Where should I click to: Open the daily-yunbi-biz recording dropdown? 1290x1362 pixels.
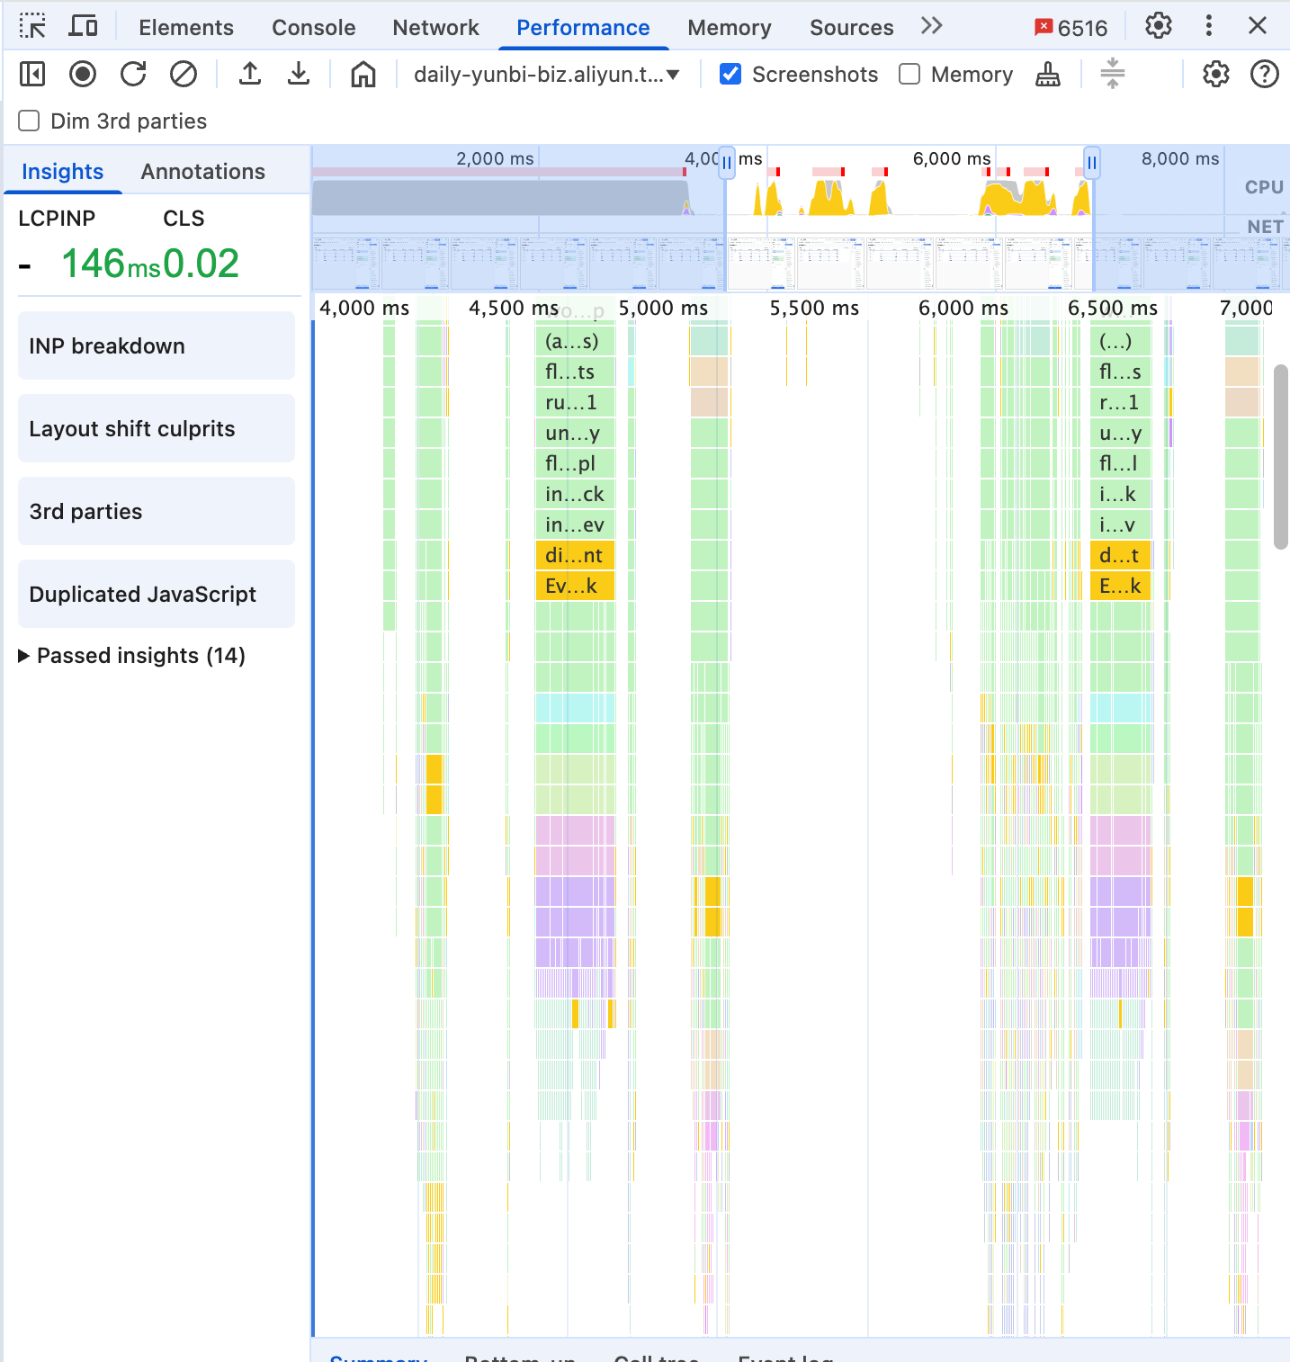click(546, 74)
